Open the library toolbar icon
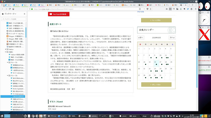 [x=167, y=9]
